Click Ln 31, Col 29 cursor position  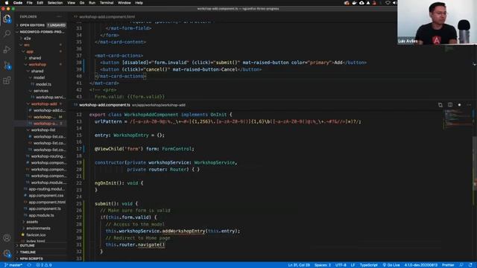[x=299, y=265]
